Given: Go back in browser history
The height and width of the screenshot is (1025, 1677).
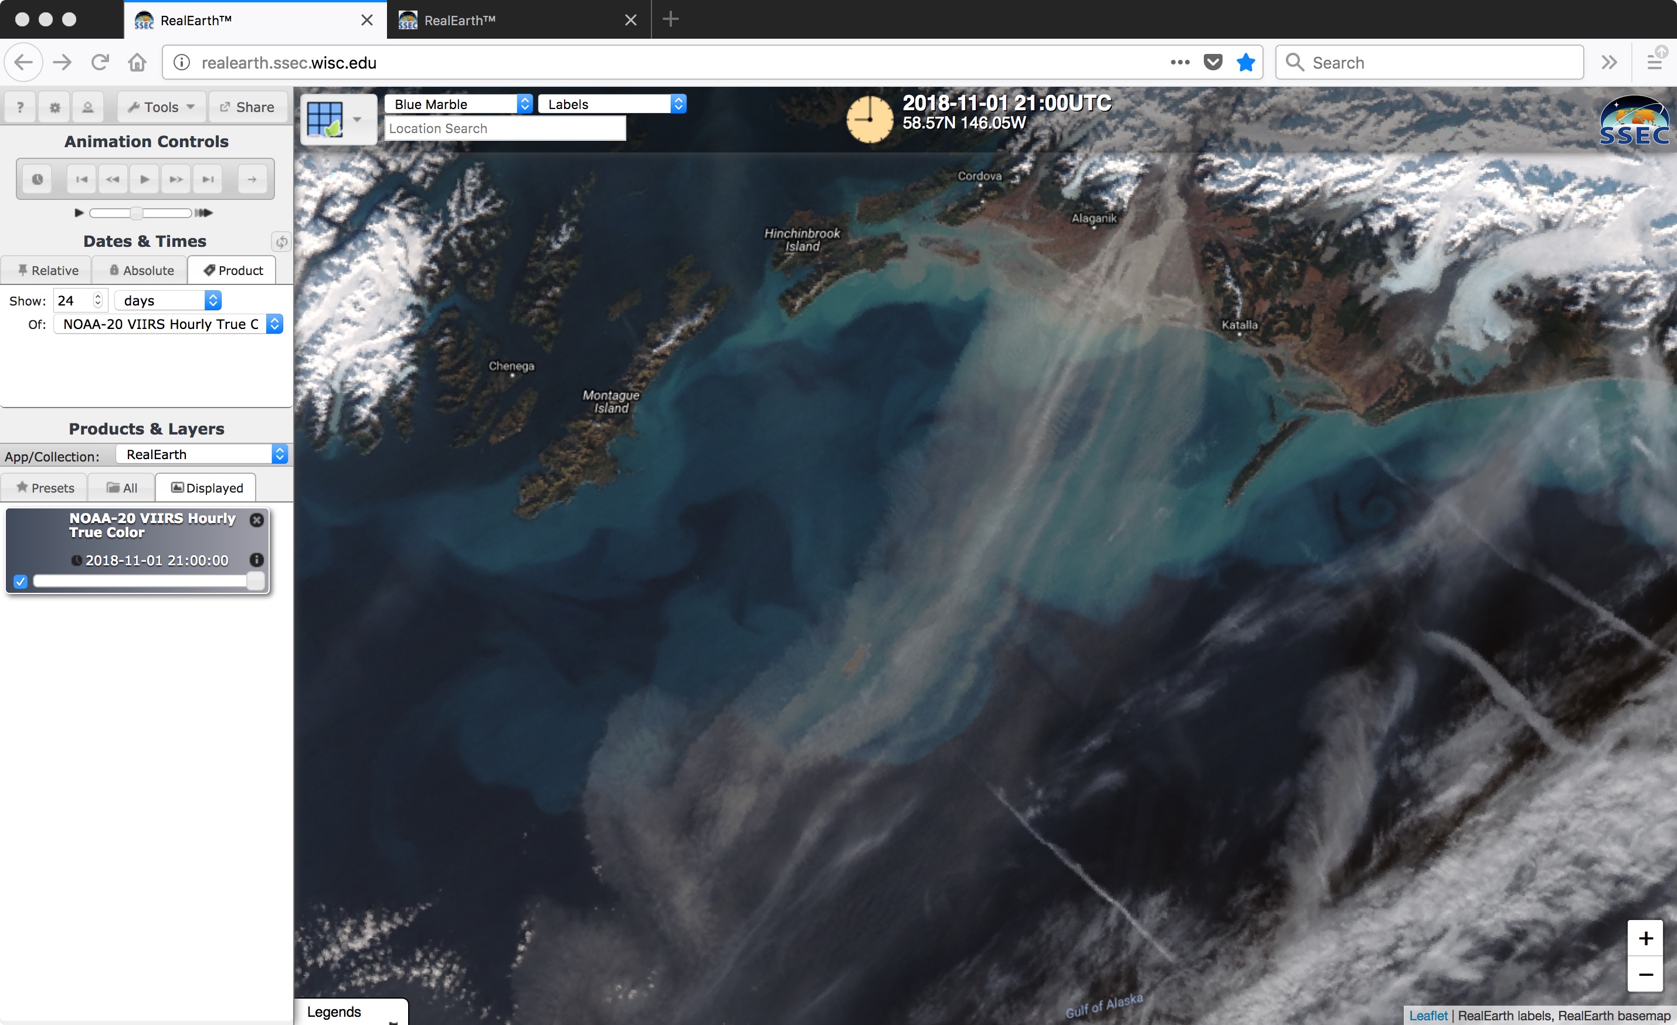Looking at the screenshot, I should pos(24,63).
